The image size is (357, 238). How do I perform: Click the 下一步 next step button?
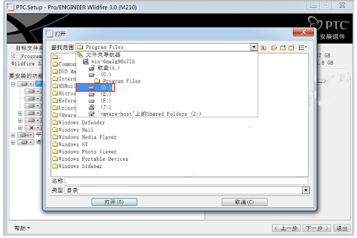click(x=317, y=228)
